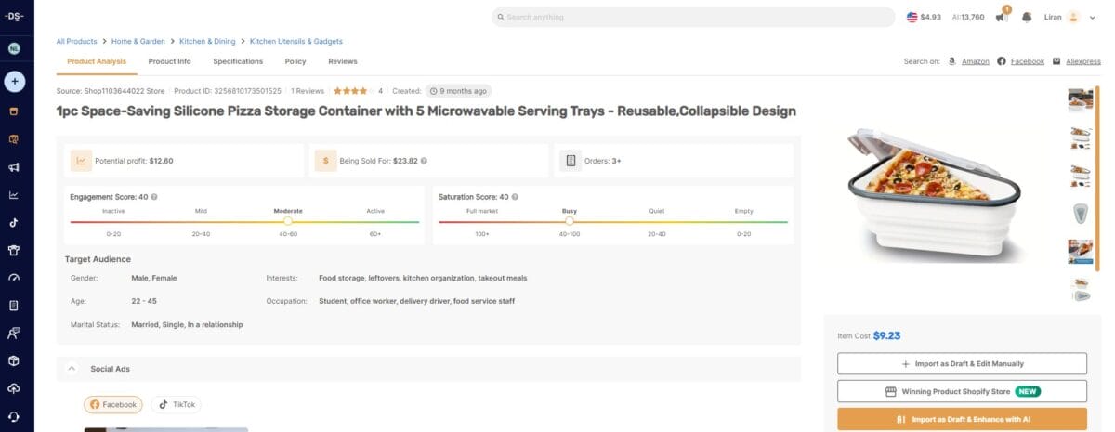Viewport: 1115px width, 432px height.
Task: Open the user chat icon in sidebar
Action: (x=14, y=333)
